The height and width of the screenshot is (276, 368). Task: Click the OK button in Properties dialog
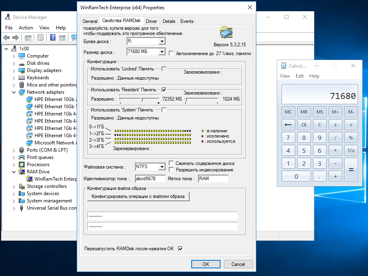206,264
